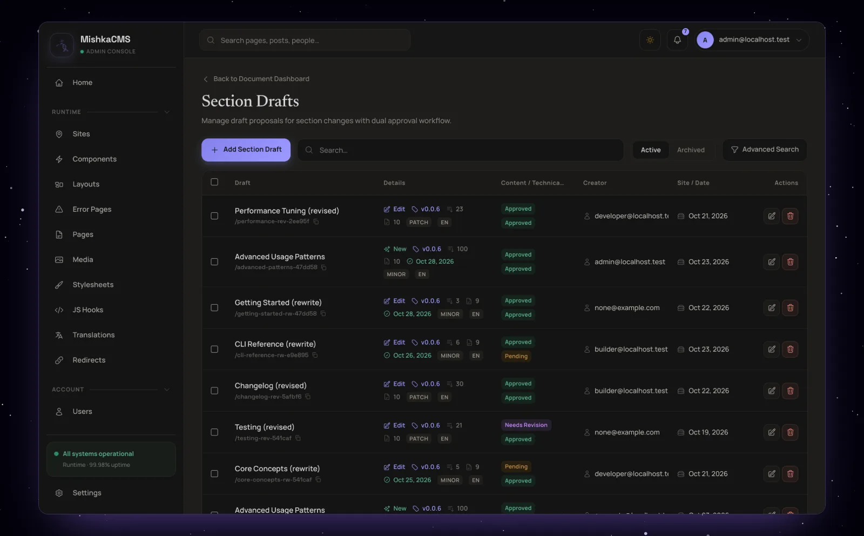864x536 pixels.
Task: Open Layouts in the sidebar
Action: 111,184
